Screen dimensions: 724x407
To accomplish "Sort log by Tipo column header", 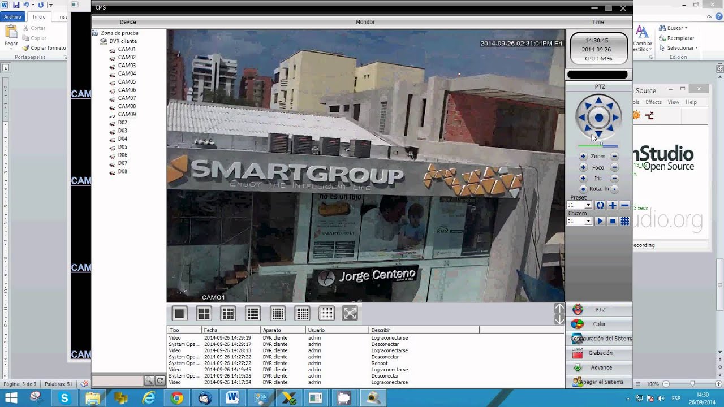I will pyautogui.click(x=184, y=330).
